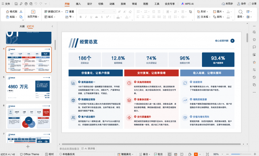Click the add slide plus button

[x=28, y=146]
